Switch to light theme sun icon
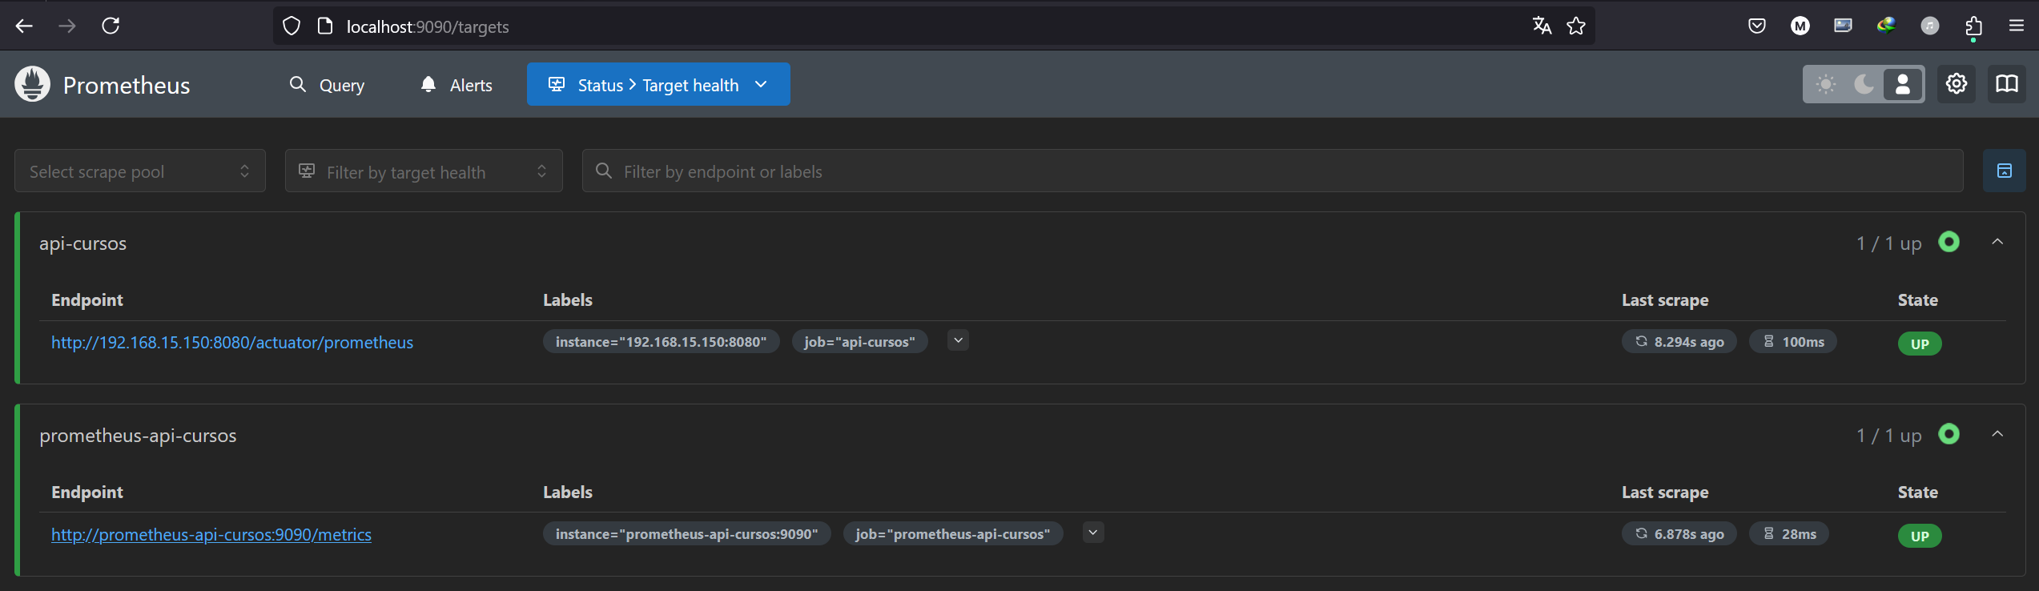2039x591 pixels. click(x=1826, y=84)
